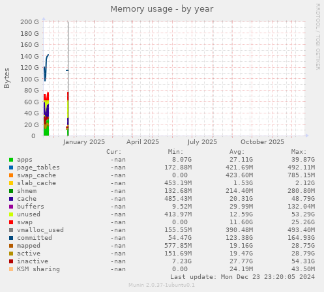The height and width of the screenshot is (292, 324).
Task: Click the 'page_tables' legend label
Action: 38,168
